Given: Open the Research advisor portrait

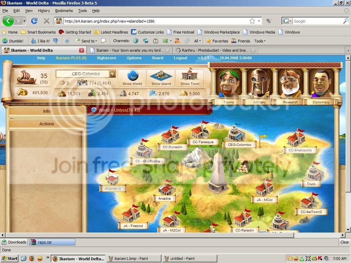Looking at the screenshot, I should pos(290,83).
